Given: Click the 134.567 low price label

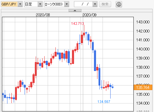Looking at the screenshot, I should click(104, 102).
